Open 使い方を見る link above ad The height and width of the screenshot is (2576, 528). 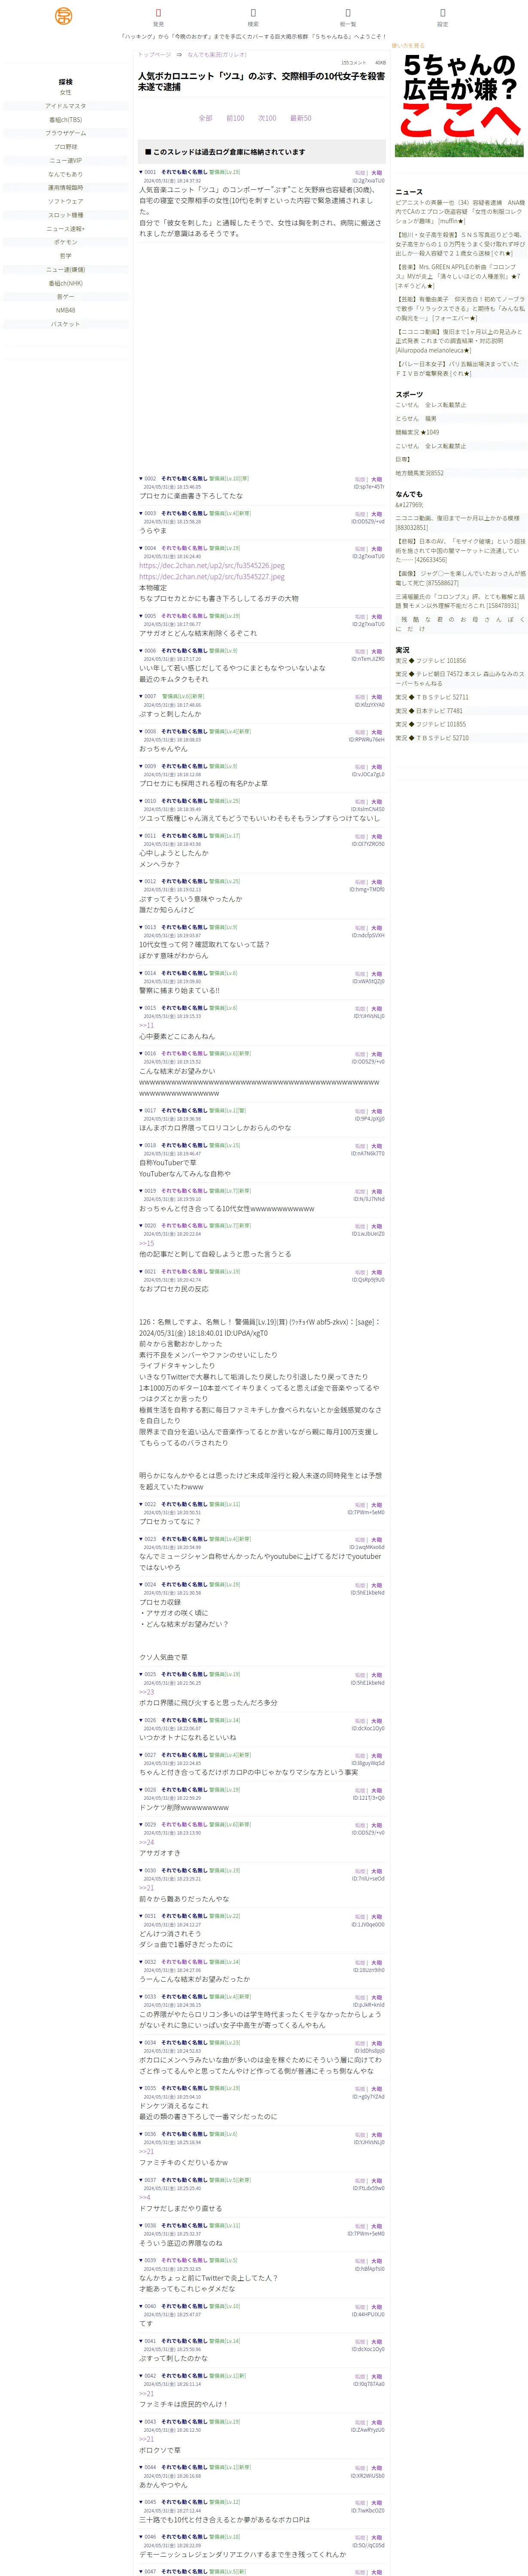(x=408, y=45)
